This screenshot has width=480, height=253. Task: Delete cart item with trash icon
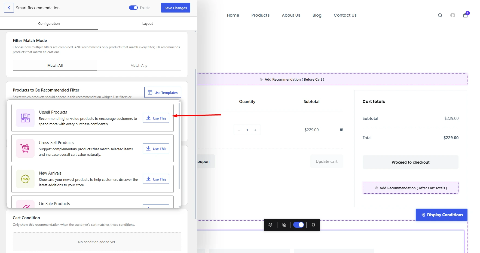341,130
